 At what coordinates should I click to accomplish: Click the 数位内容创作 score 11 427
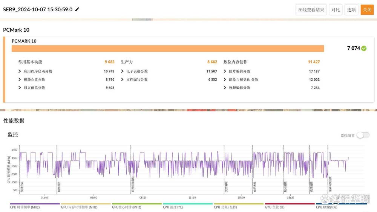314,62
